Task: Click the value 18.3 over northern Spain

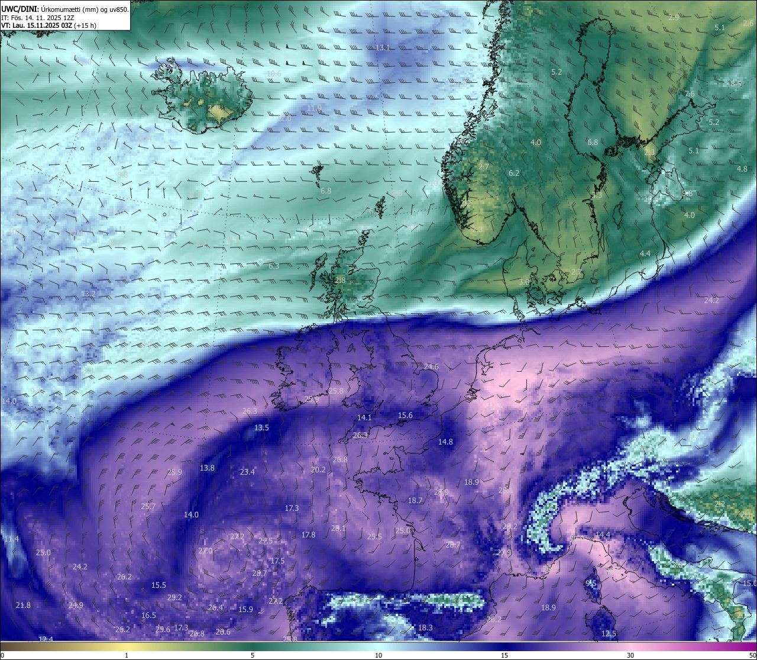Action: click(x=425, y=628)
